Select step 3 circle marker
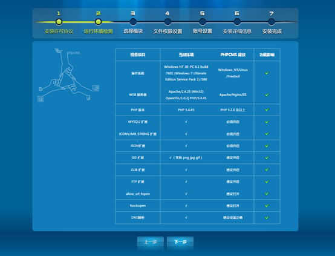The height and width of the screenshot is (256, 335). 133,22
